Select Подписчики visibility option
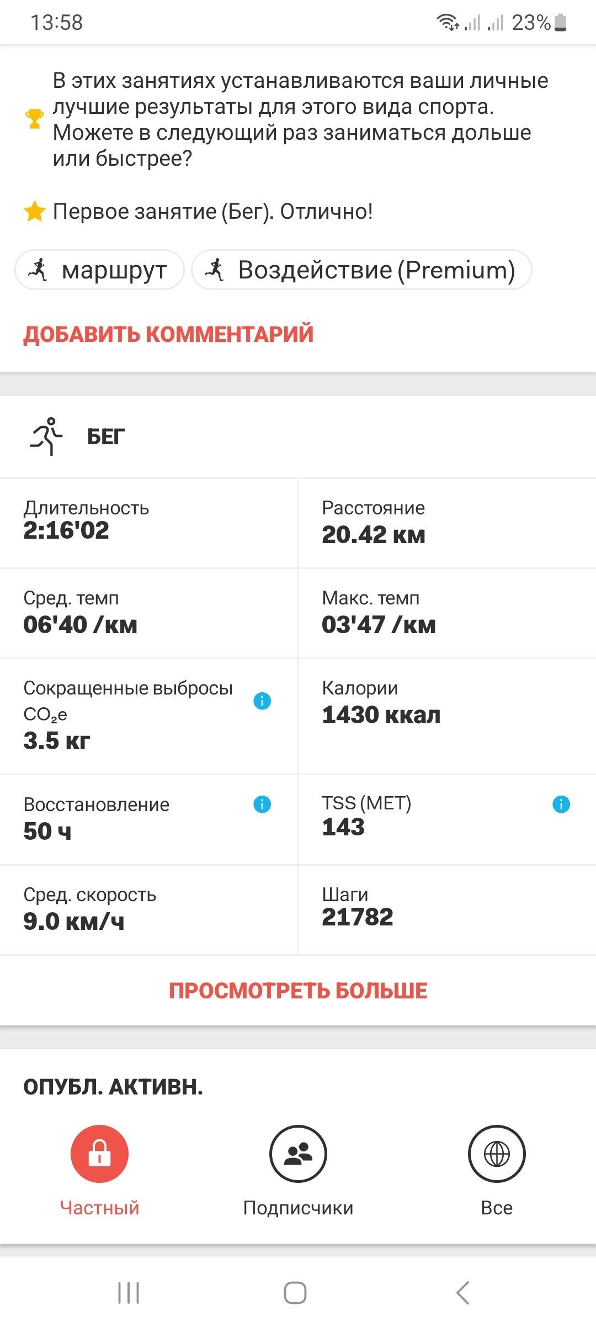 (298, 1170)
